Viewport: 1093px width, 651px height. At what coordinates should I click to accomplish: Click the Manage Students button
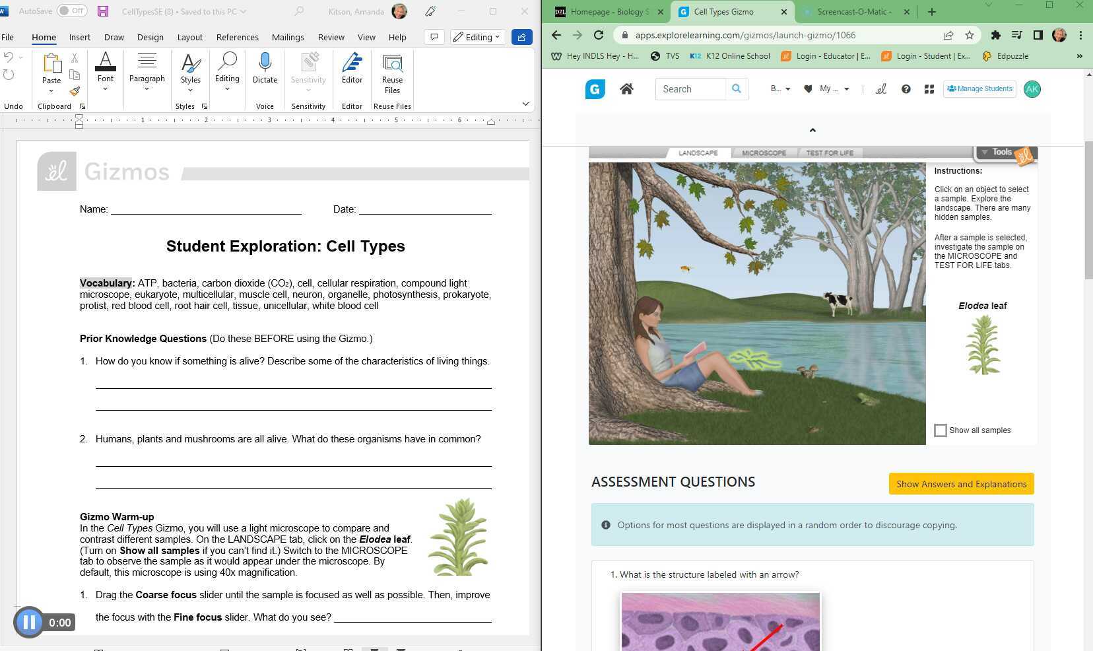pyautogui.click(x=979, y=89)
